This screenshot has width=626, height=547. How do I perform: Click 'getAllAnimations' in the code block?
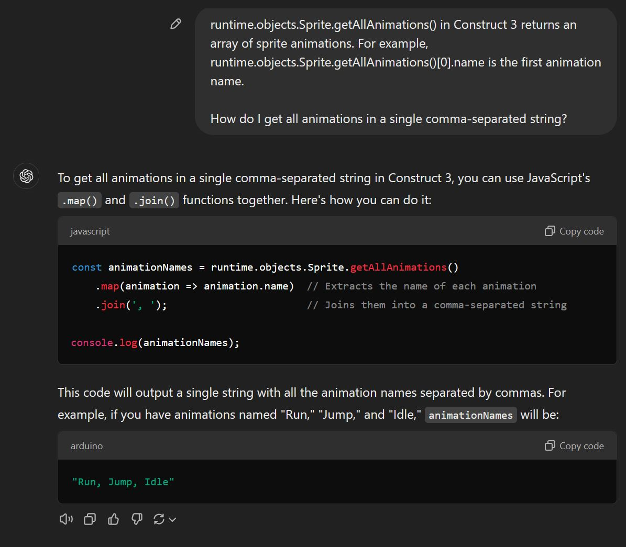click(398, 267)
